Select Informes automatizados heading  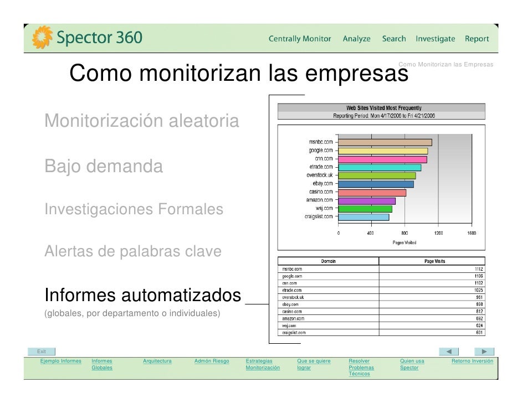point(143,295)
